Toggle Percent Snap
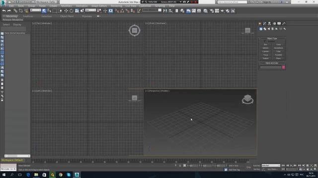 click(127, 11)
